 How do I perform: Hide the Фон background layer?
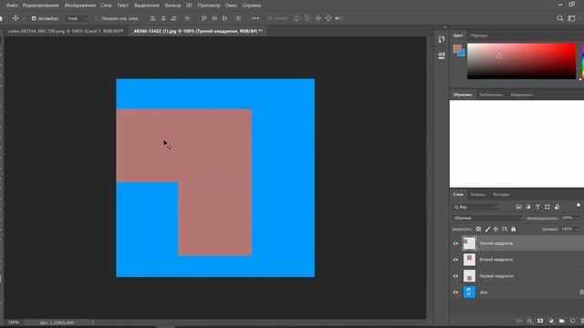tap(455, 292)
